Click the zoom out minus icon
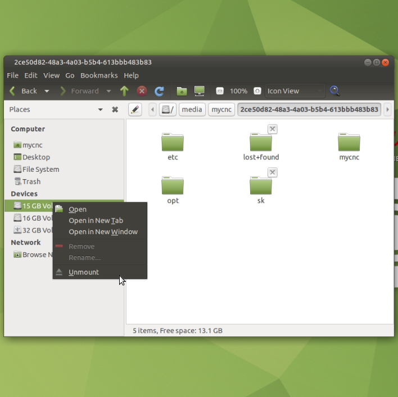Image resolution: width=398 pixels, height=397 pixels. tap(220, 91)
